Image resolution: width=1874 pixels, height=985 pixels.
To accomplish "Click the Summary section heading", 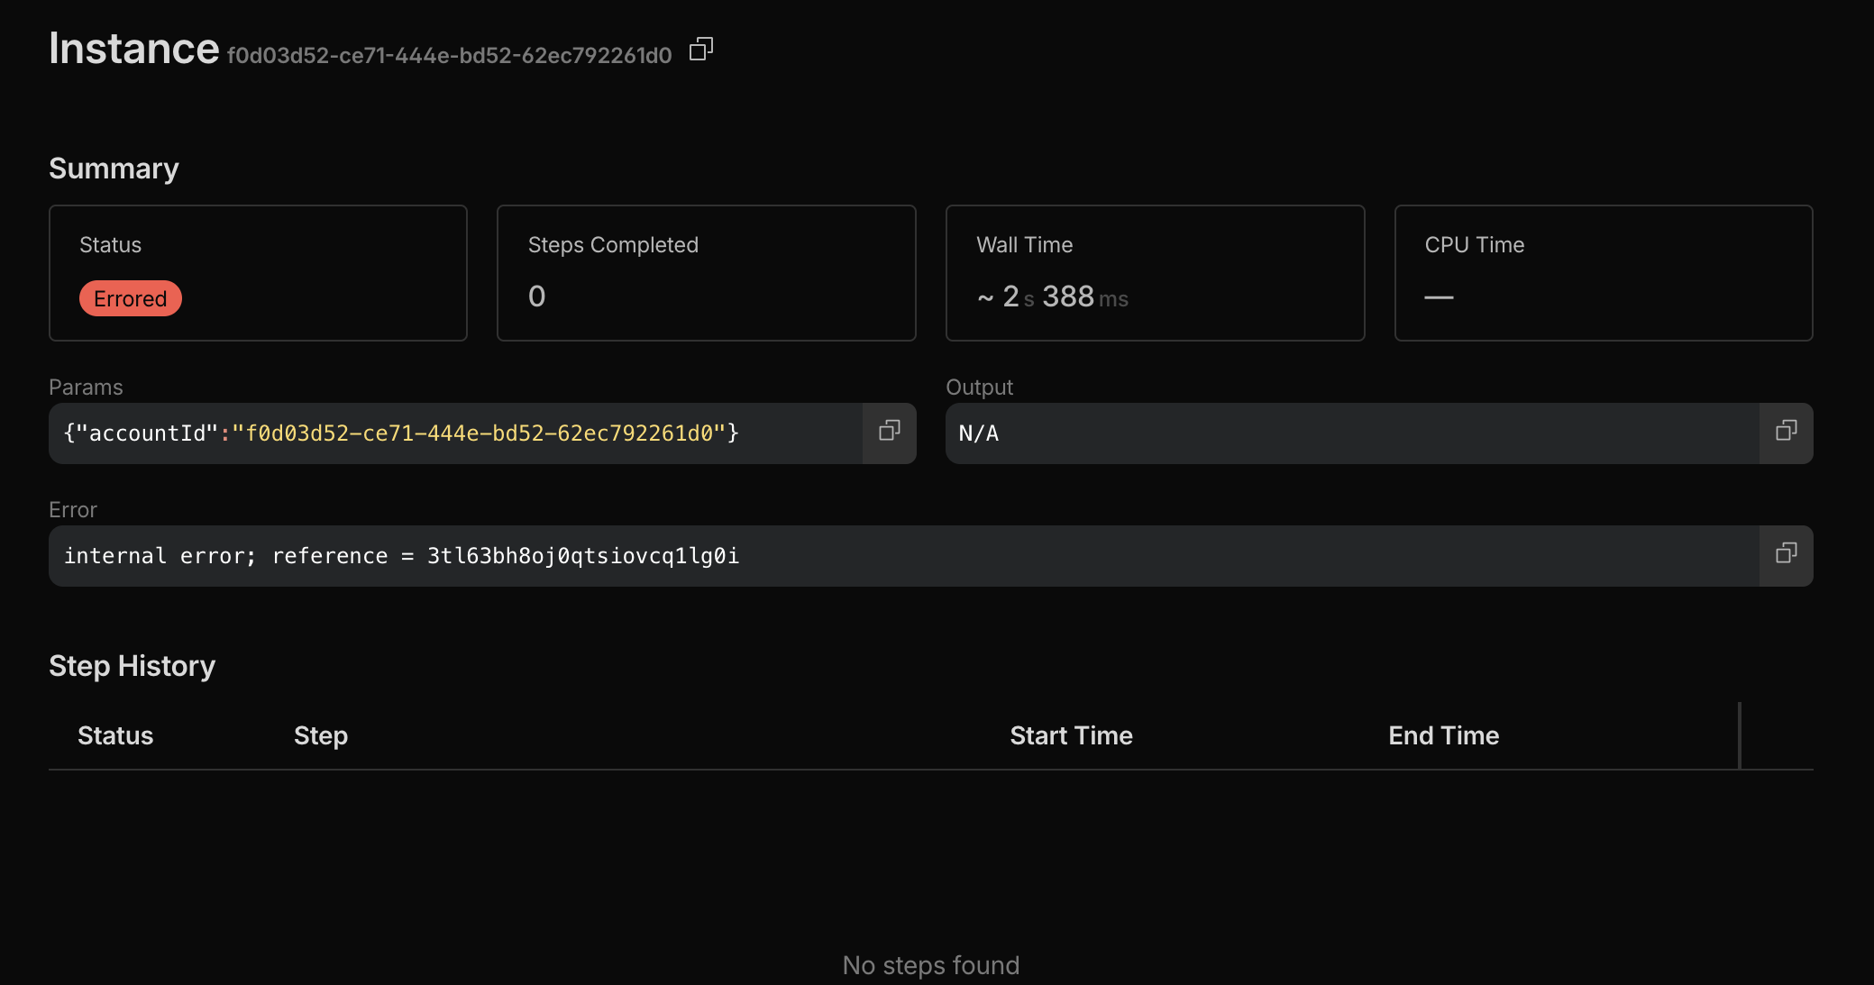I will tap(114, 169).
